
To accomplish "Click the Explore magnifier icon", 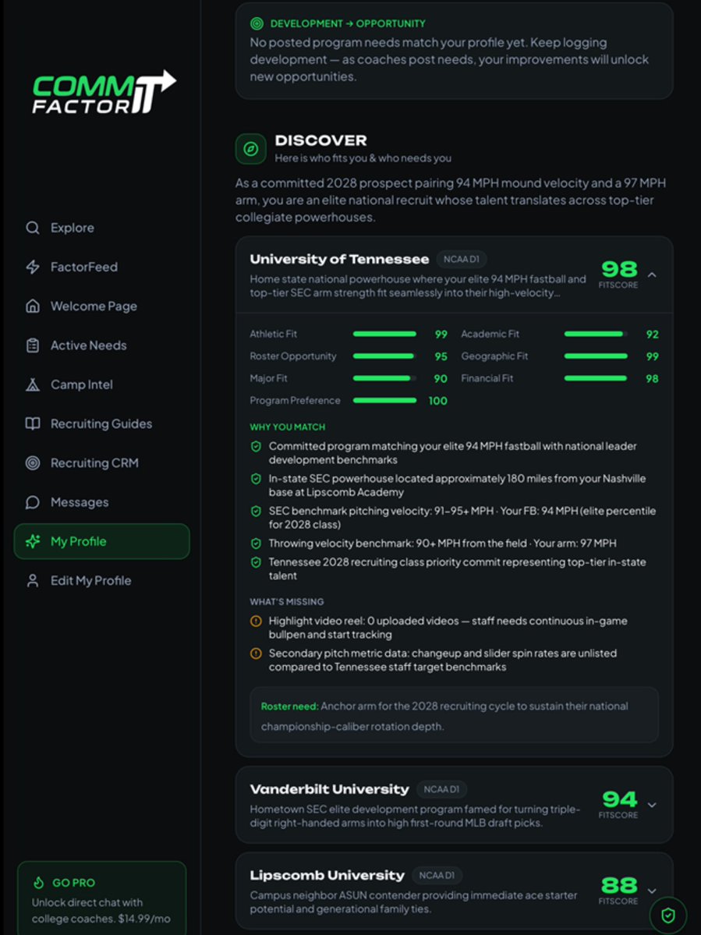I will pos(33,228).
